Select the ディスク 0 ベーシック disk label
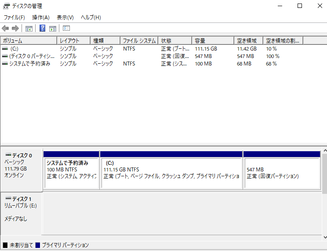The image size is (327, 251). click(21, 170)
